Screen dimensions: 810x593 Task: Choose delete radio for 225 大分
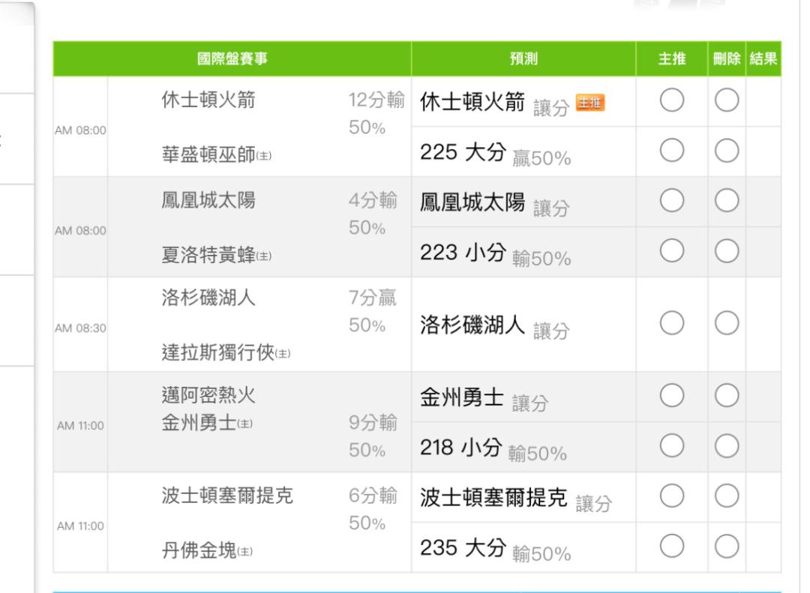[x=726, y=151]
